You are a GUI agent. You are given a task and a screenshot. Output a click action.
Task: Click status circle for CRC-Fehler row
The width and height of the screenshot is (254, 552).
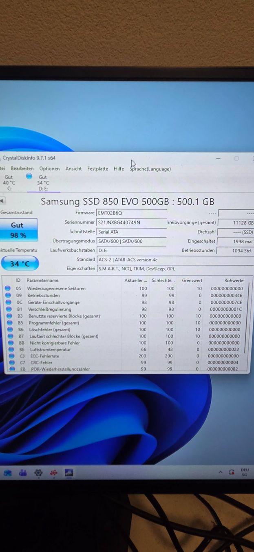pos(12,363)
